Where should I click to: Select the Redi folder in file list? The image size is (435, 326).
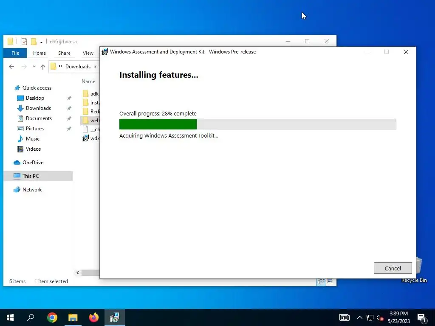pos(91,112)
